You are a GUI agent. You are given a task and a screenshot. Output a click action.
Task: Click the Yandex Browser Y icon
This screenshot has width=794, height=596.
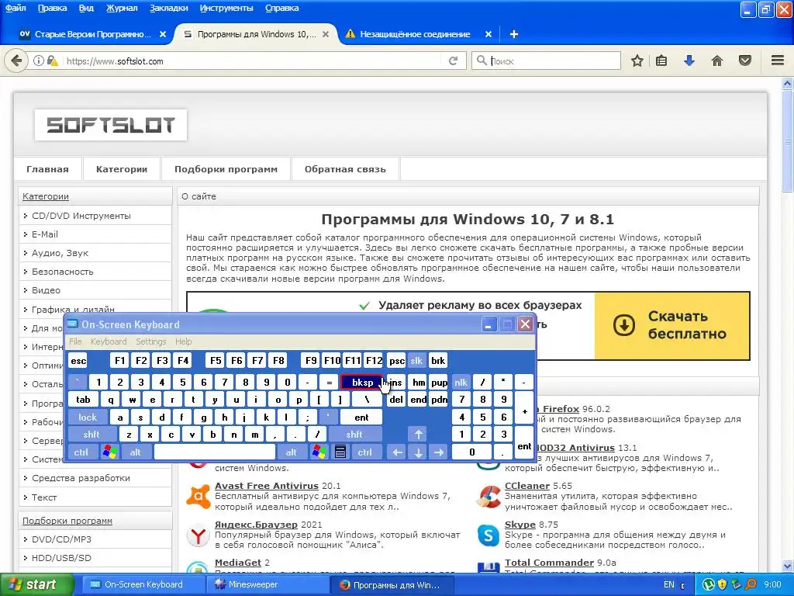pos(198,535)
